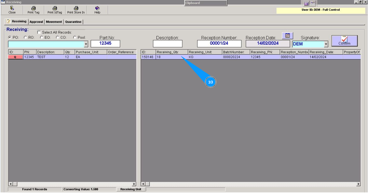The height and width of the screenshot is (193, 368).
Task: Open the Help book icon
Action: click(x=97, y=8)
